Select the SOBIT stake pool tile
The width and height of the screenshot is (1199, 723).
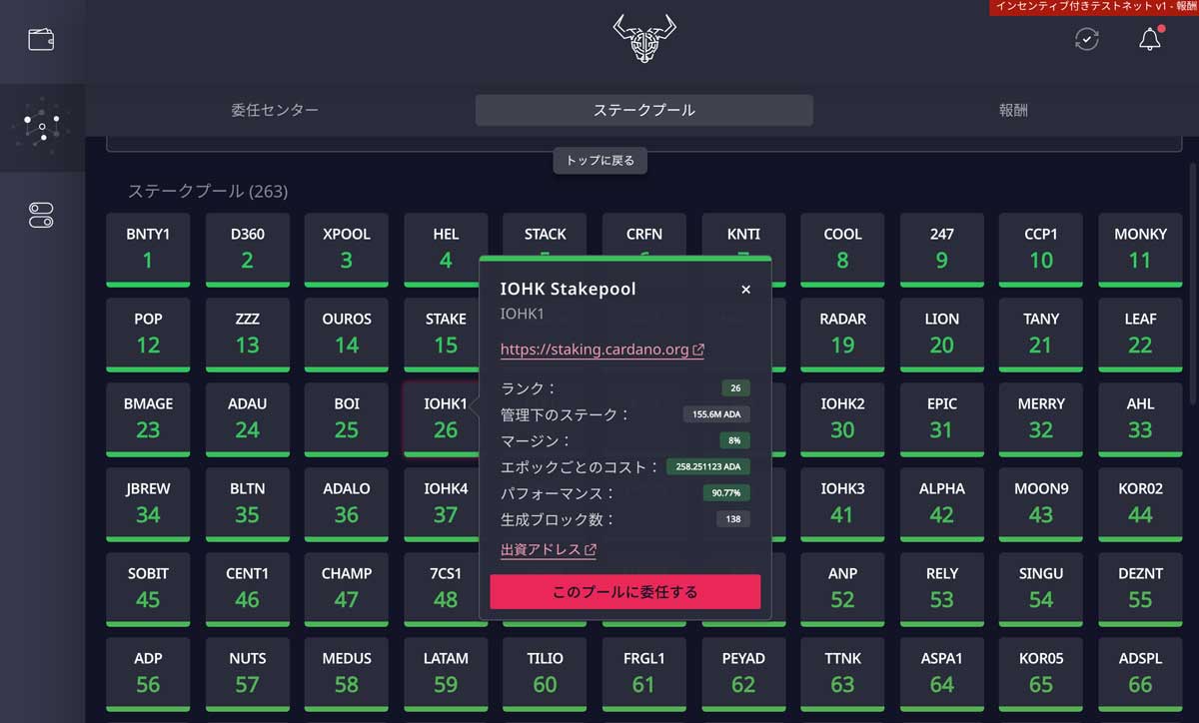[x=148, y=589]
